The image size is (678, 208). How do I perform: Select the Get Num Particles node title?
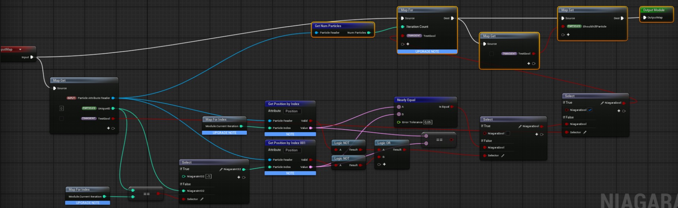328,26
